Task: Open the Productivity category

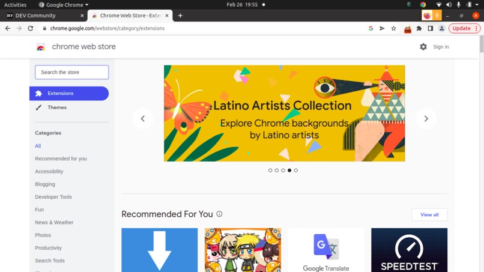Action: pos(49,248)
